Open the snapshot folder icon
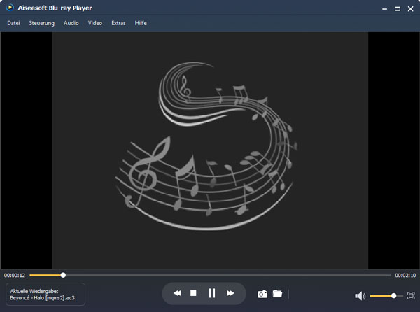This screenshot has width=420, height=312. [x=277, y=294]
